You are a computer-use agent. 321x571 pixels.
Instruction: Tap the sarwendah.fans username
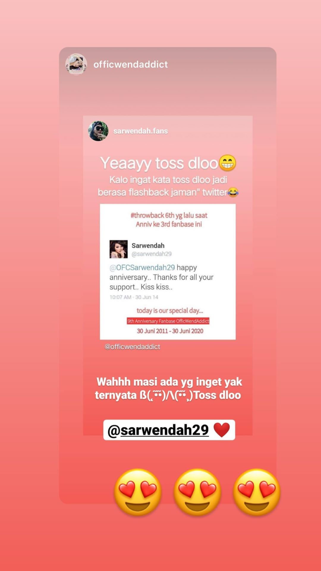141,131
